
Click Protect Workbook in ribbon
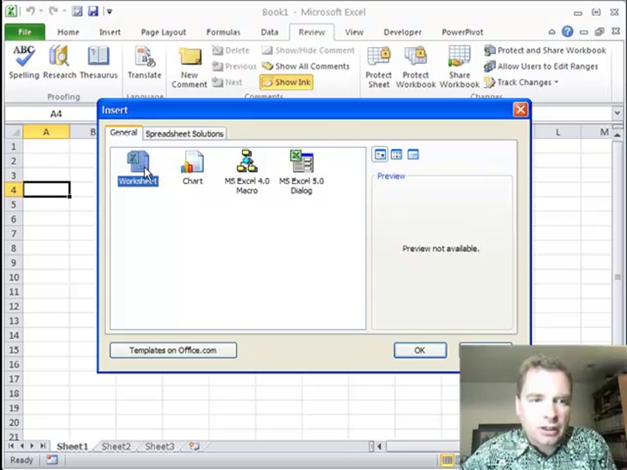tap(416, 67)
